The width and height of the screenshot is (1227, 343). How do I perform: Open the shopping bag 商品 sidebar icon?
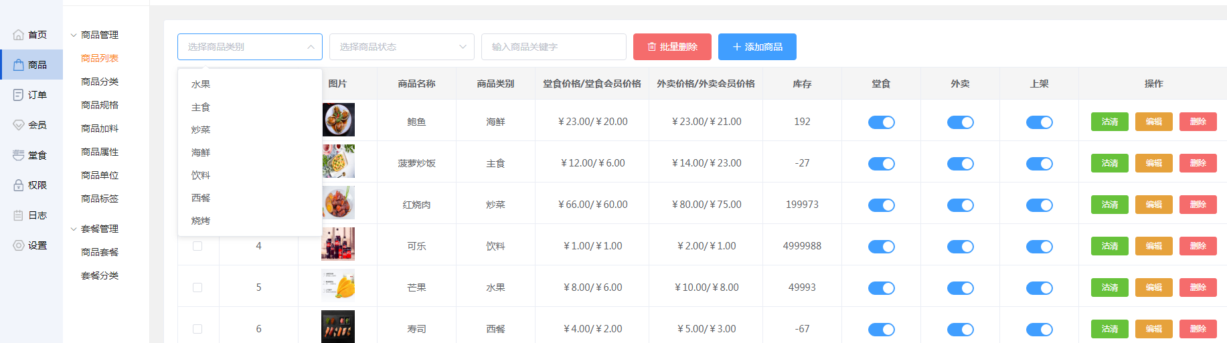(x=19, y=65)
